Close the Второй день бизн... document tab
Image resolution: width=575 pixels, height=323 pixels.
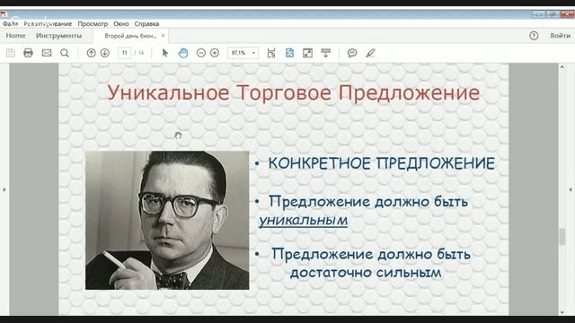pos(163,36)
